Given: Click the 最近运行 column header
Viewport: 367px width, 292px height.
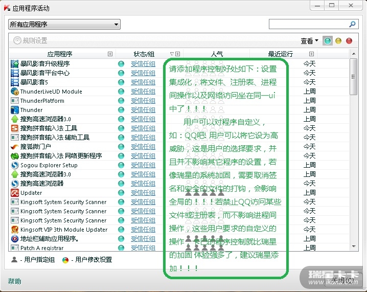Looking at the screenshot, I should (x=281, y=54).
